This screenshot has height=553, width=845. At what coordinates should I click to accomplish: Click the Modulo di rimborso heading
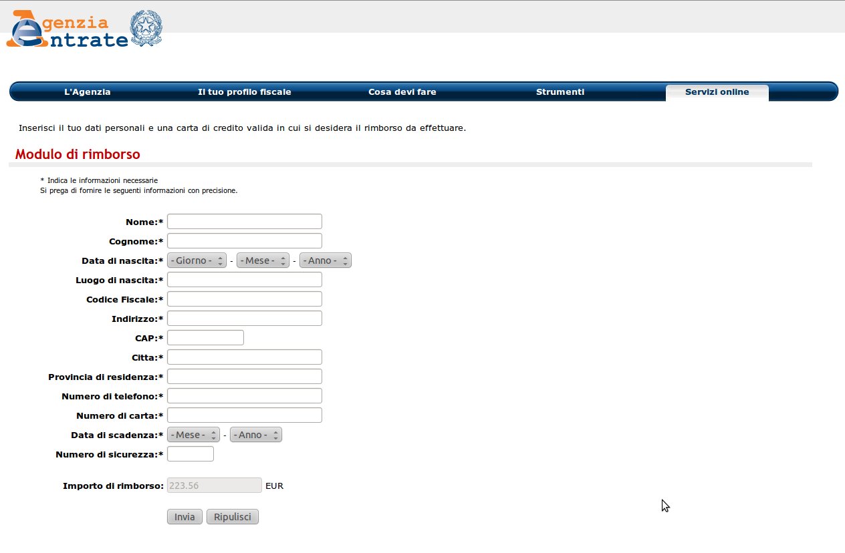[x=78, y=154]
